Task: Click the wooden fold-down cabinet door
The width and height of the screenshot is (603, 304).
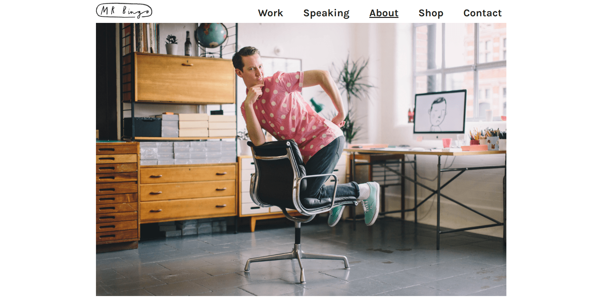Action: [x=185, y=78]
